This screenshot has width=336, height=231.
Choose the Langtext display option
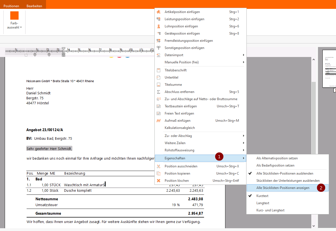pos(263,203)
